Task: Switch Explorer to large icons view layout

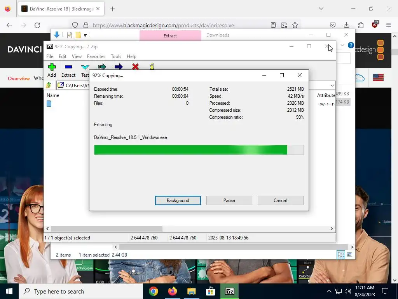Action: (349, 255)
